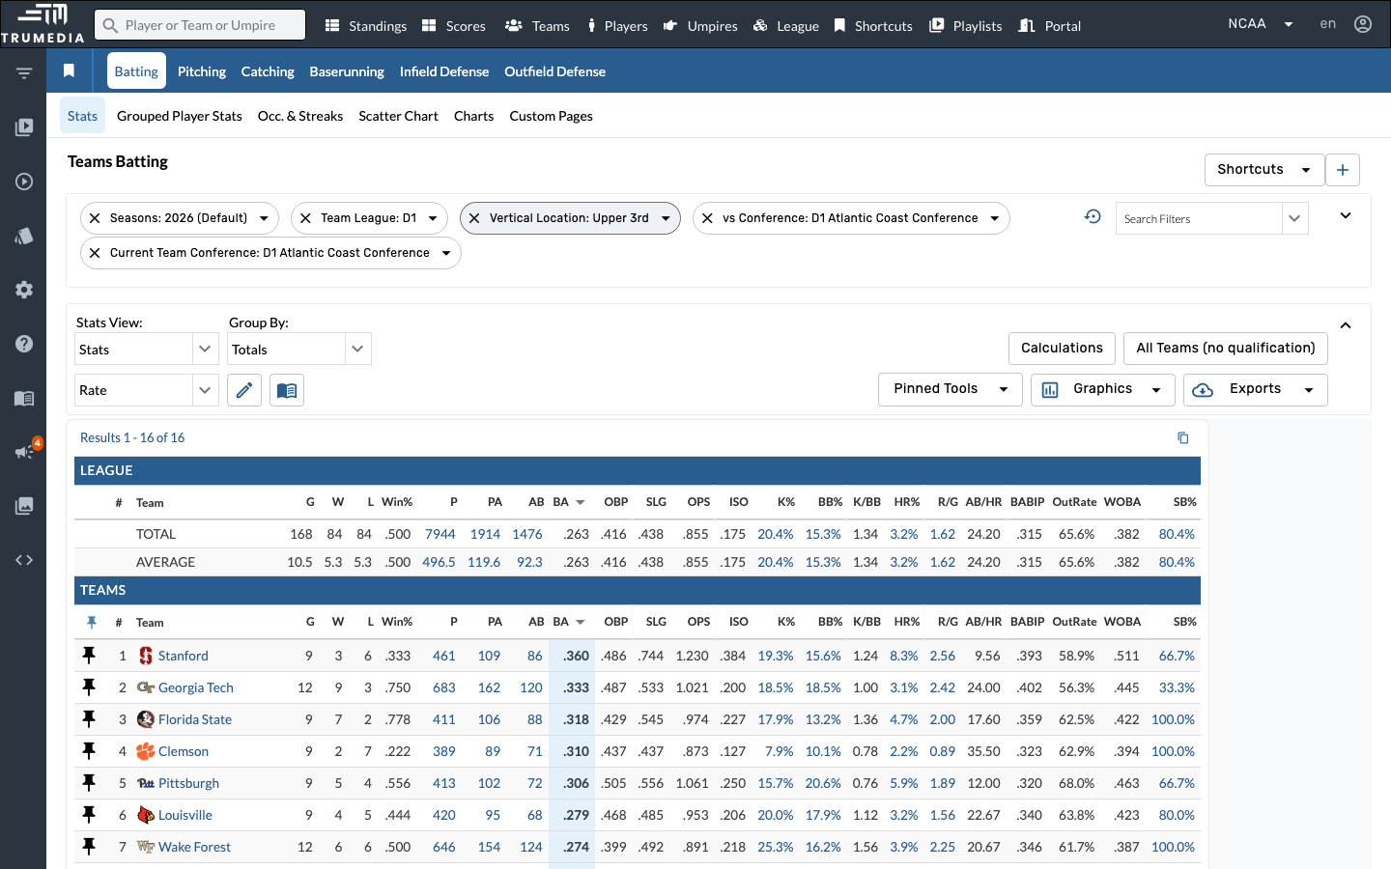Toggle the pin for Pittsburgh row
The image size is (1391, 869).
click(89, 783)
